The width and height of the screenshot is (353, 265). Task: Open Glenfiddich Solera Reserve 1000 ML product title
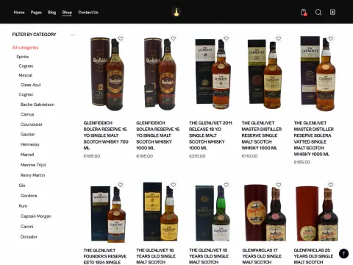(158, 135)
